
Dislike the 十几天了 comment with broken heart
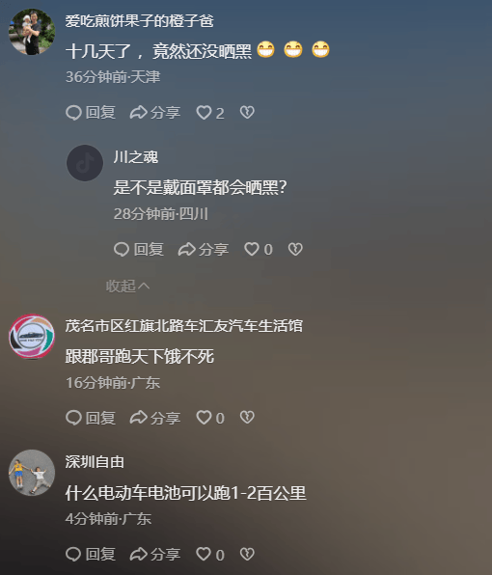247,112
